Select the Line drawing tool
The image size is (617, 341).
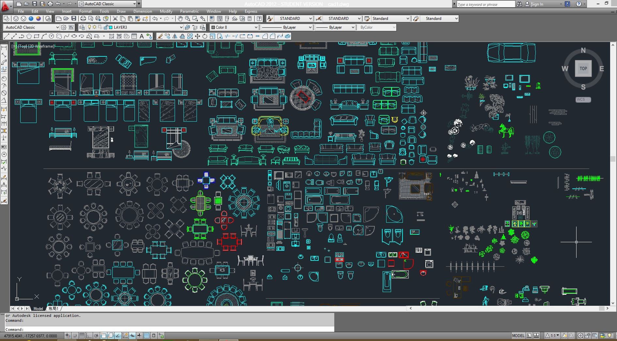(6, 36)
